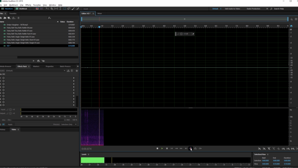Select Foley Bell Tiny Bells Rattle 07.wav file
Image resolution: width=298 pixels, height=168 pixels.
point(20,31)
